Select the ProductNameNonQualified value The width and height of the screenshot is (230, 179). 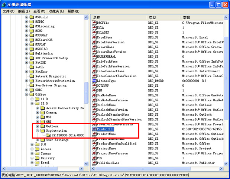[117, 143]
